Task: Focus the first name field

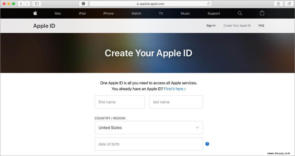Action: [x=120, y=102]
